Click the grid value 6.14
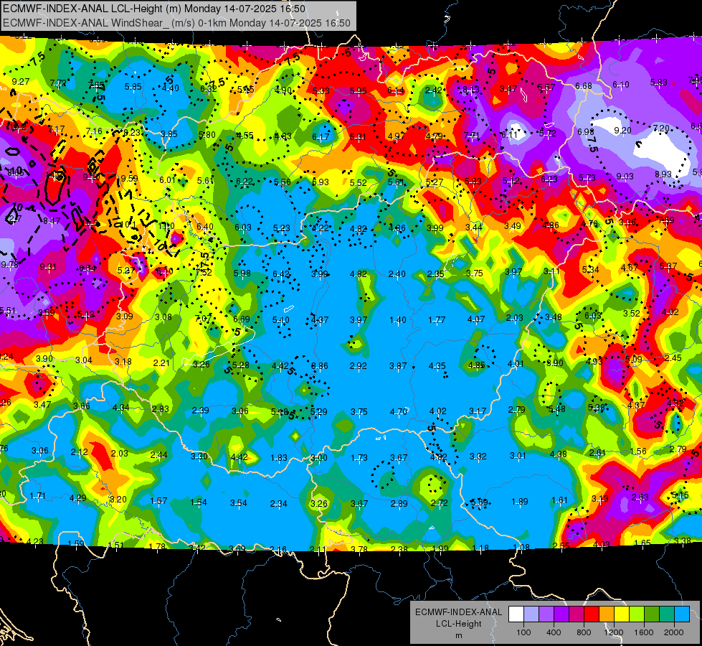Image resolution: width=702 pixels, height=646 pixels. coord(396,90)
